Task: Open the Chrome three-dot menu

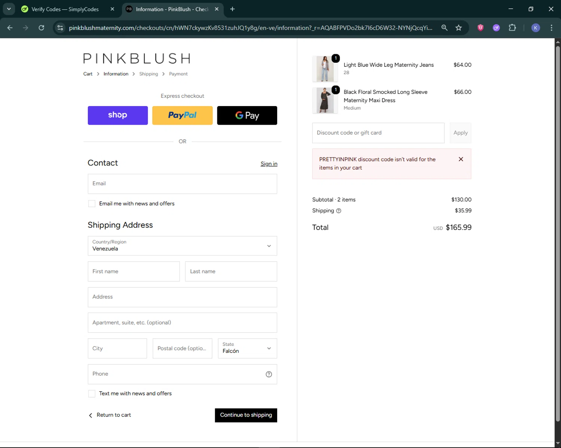Action: tap(551, 28)
